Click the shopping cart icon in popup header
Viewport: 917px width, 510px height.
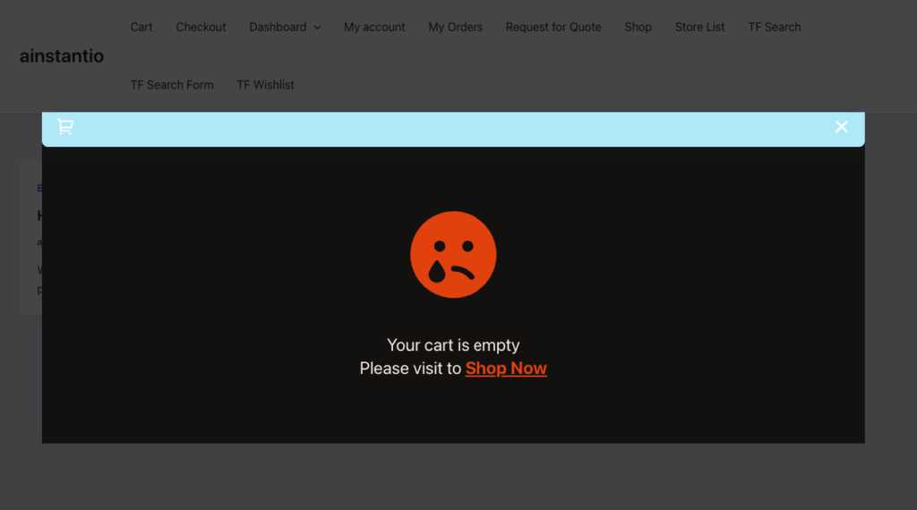(65, 127)
